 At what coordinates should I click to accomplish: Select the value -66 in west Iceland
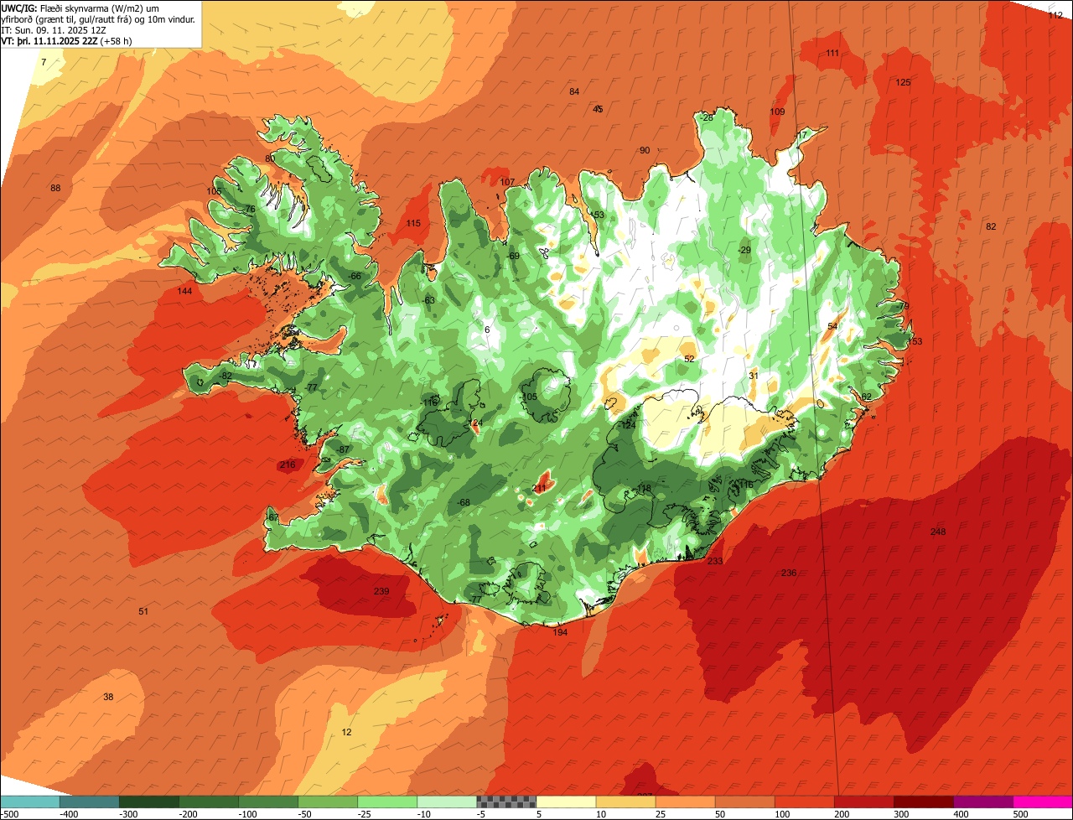point(355,276)
